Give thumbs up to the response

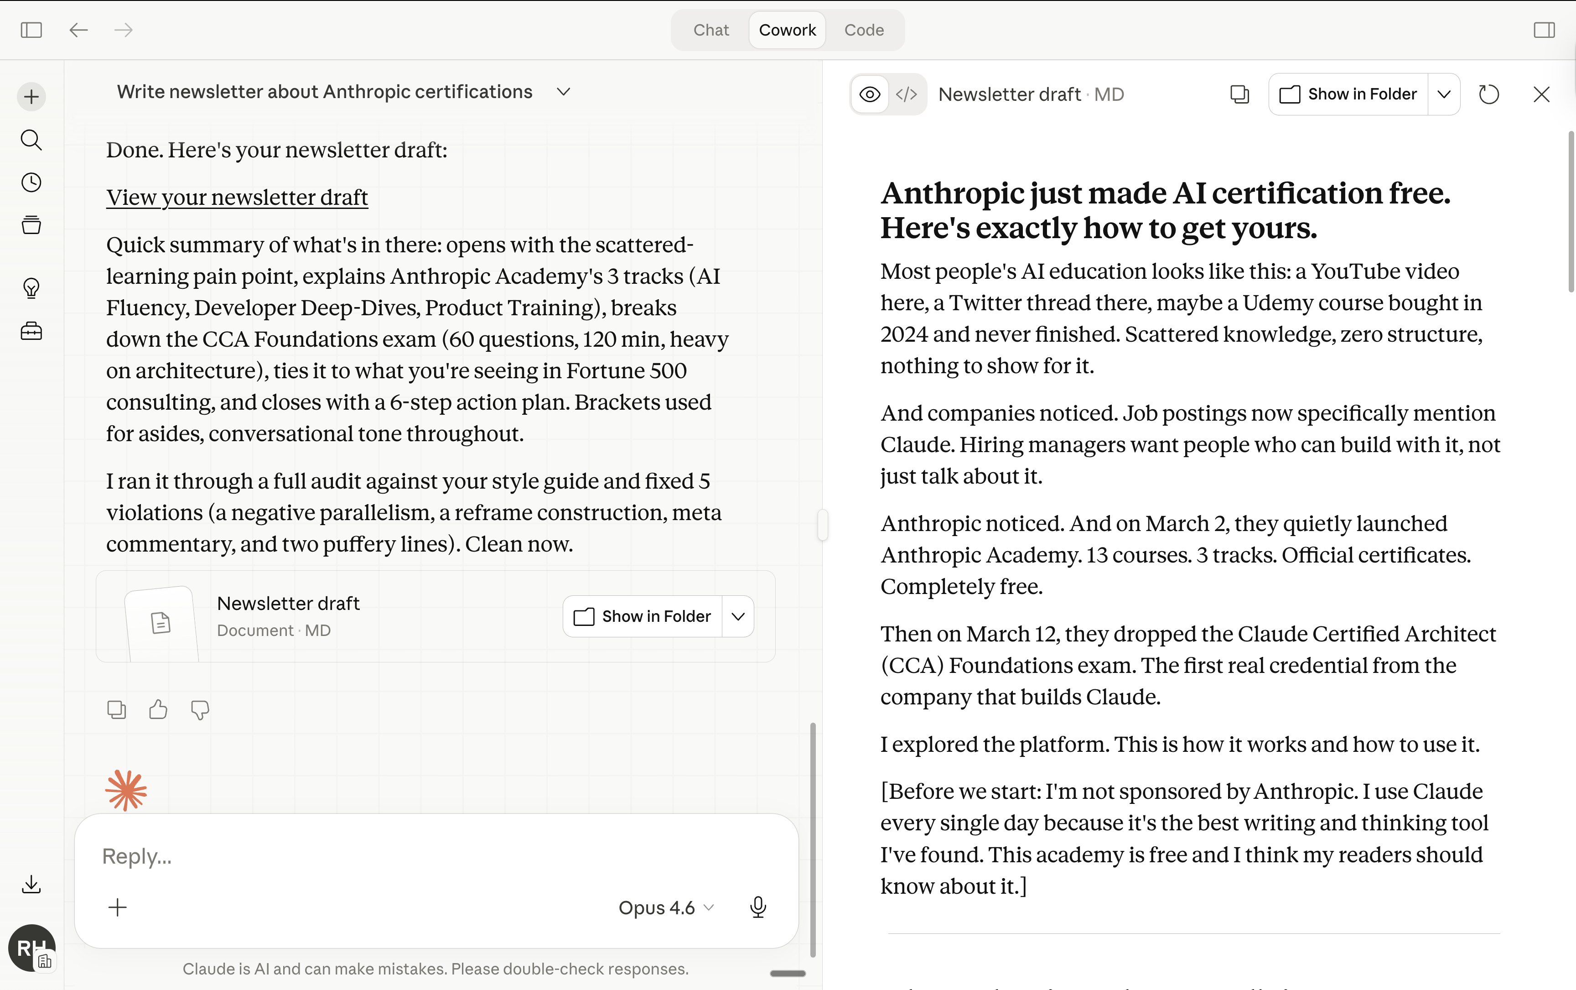pos(158,710)
